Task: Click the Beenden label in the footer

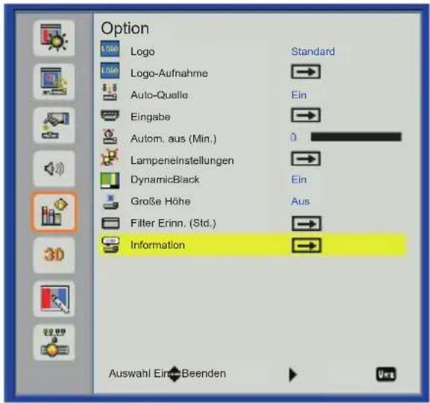Action: 204,374
